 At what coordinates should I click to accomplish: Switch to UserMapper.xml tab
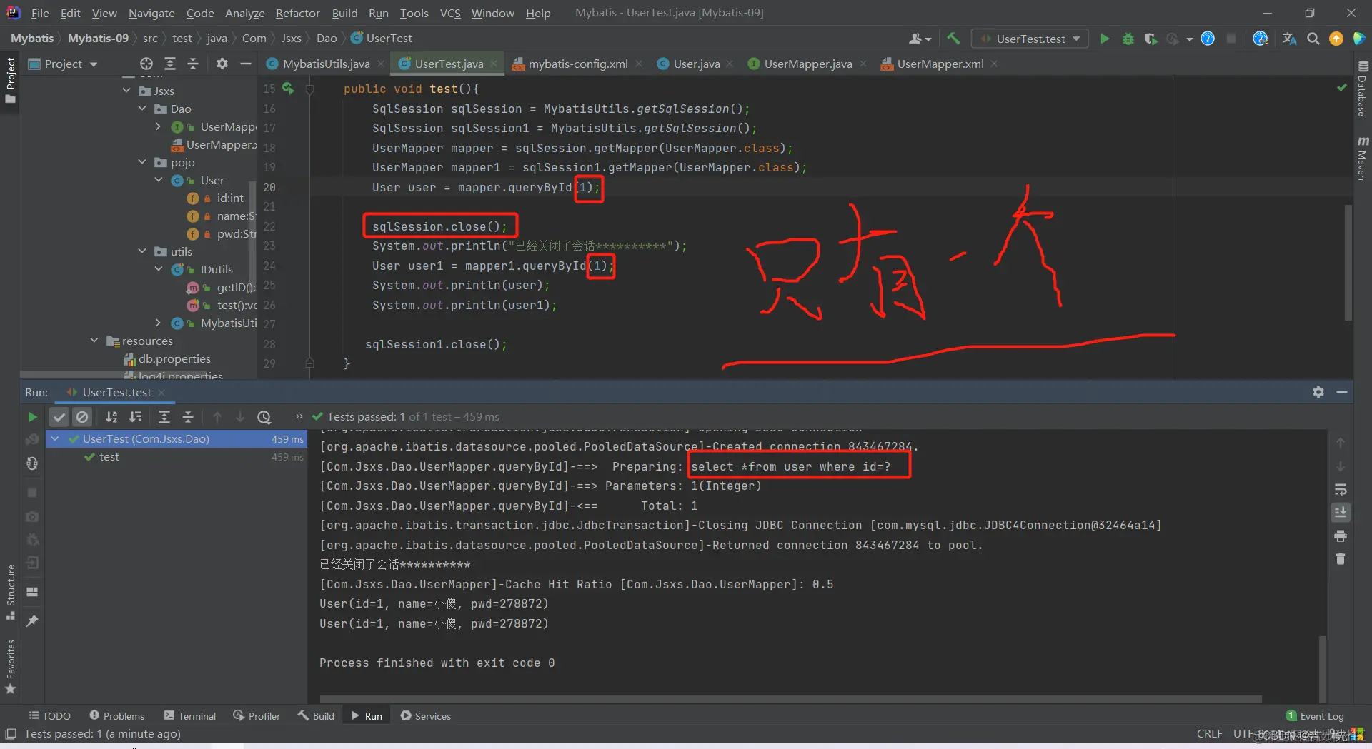tap(940, 64)
